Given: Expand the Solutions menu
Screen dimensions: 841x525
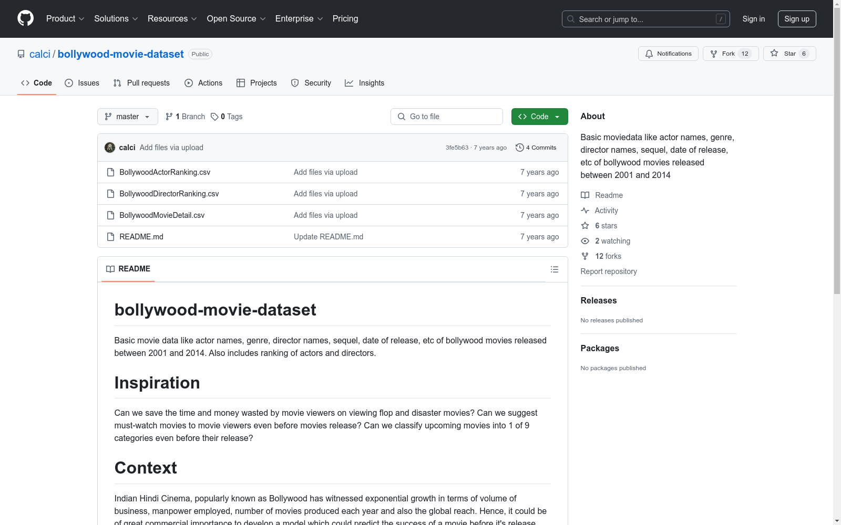Looking at the screenshot, I should pyautogui.click(x=116, y=19).
